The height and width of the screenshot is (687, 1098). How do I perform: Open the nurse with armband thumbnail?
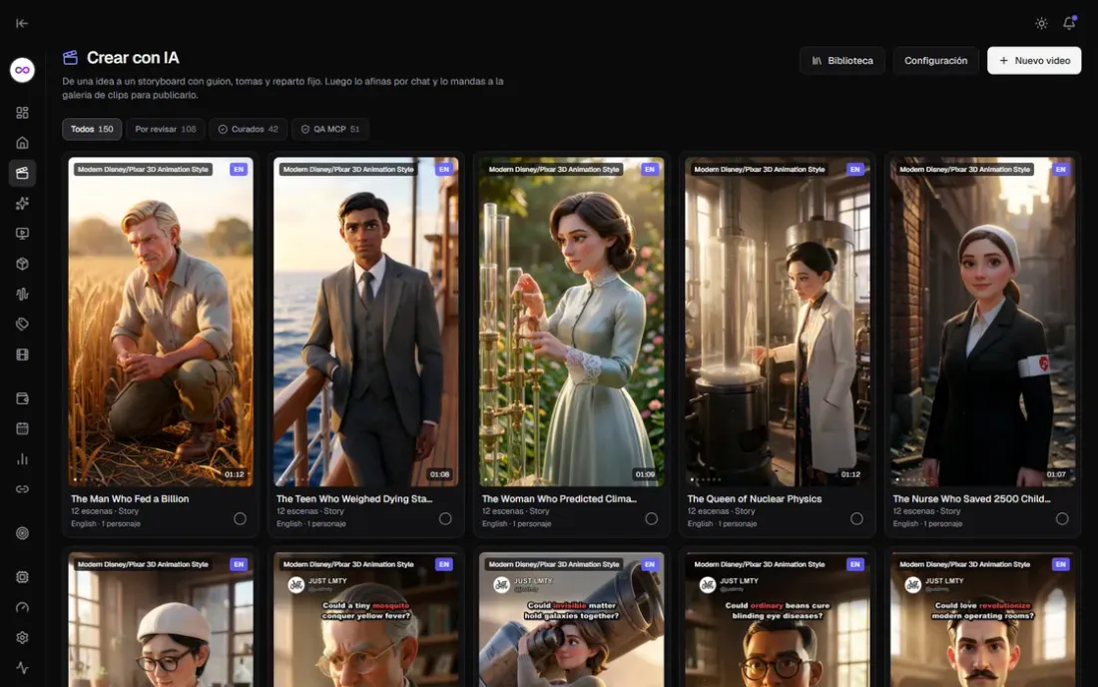pos(982,322)
